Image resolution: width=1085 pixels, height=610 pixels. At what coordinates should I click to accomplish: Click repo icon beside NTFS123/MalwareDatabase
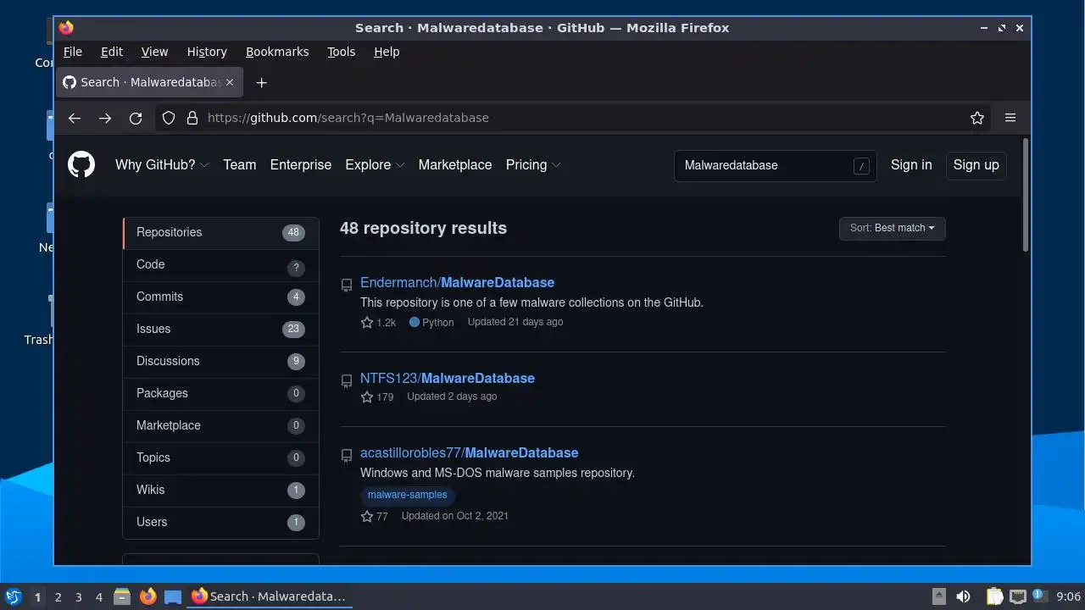click(x=347, y=380)
